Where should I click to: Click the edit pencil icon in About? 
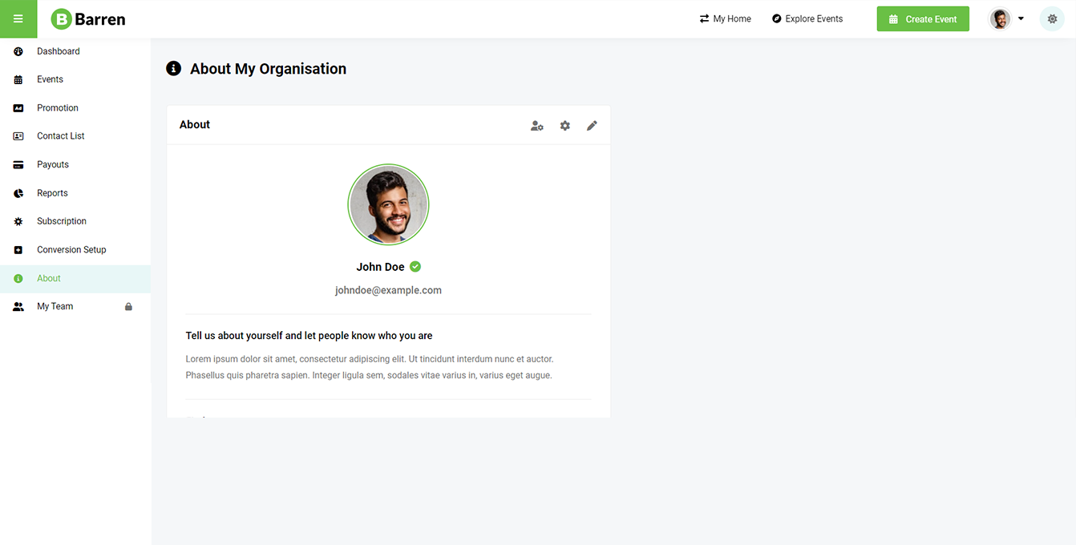point(592,126)
